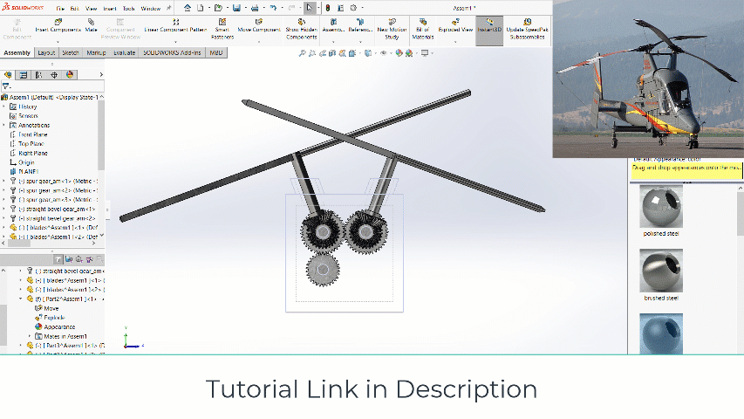
Task: Expand spur gear_am<1> tree node
Action: tap(4, 181)
